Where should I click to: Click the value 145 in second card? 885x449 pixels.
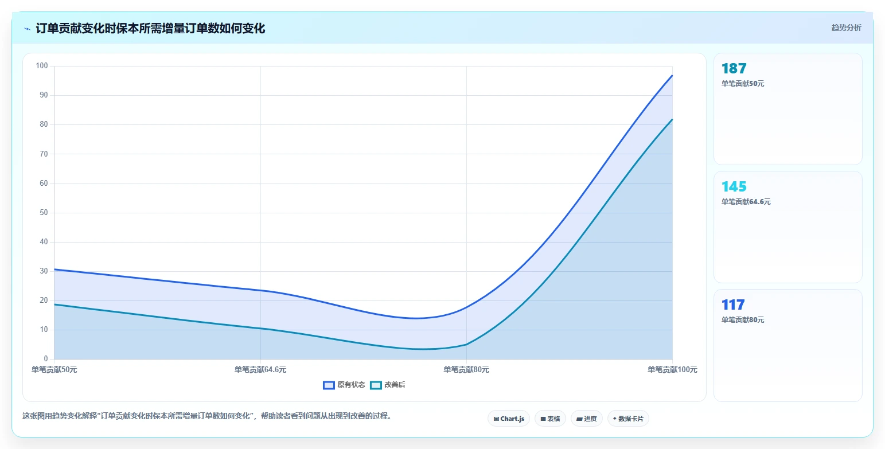(x=734, y=187)
